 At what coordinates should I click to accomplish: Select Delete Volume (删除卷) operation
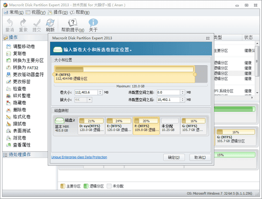[16, 110]
